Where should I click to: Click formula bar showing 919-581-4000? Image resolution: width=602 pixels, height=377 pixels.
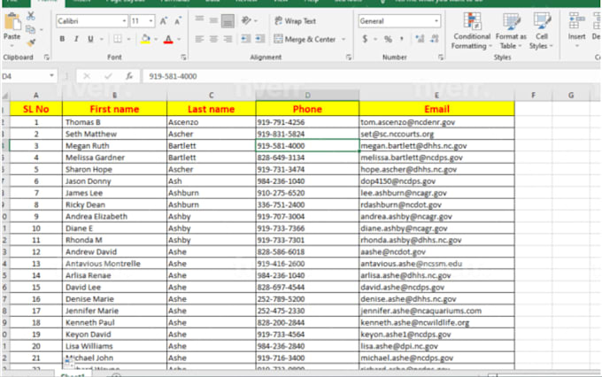pyautogui.click(x=370, y=76)
